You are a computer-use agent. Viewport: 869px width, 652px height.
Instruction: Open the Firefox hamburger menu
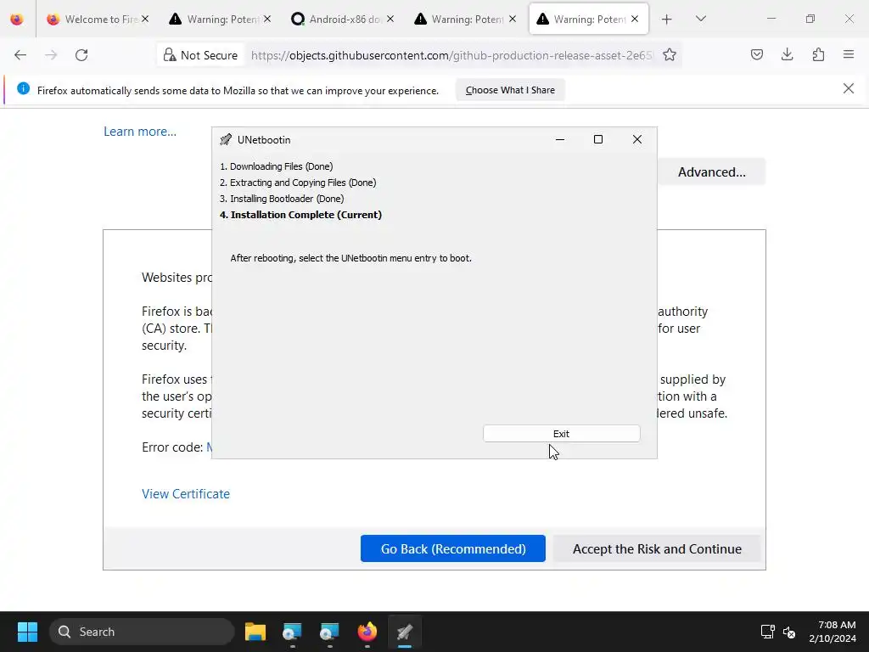click(849, 54)
